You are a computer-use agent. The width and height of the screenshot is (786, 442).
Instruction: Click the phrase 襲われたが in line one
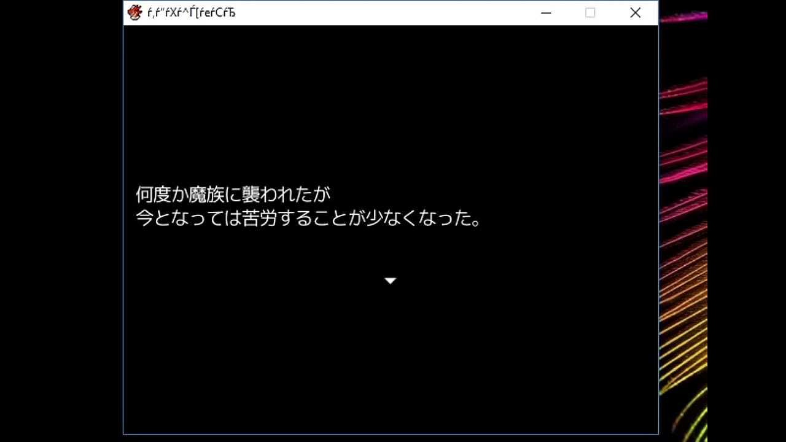(287, 195)
